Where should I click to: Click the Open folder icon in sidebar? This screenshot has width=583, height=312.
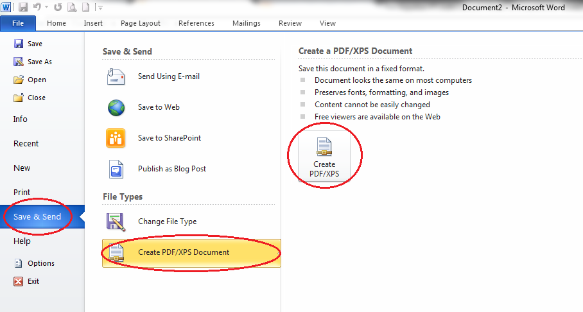coord(19,80)
